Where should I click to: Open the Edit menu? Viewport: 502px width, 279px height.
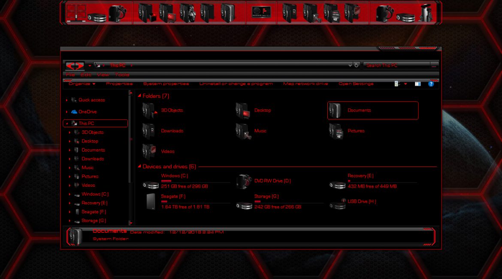click(85, 75)
